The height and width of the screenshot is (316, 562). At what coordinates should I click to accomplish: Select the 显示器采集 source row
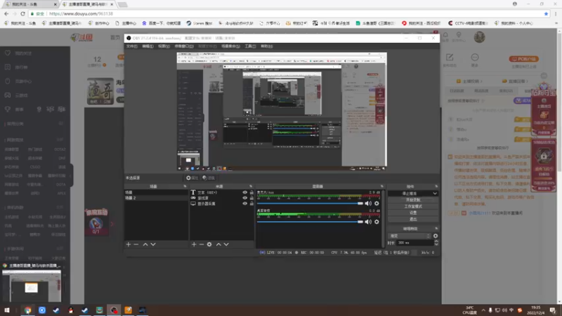tap(222, 204)
